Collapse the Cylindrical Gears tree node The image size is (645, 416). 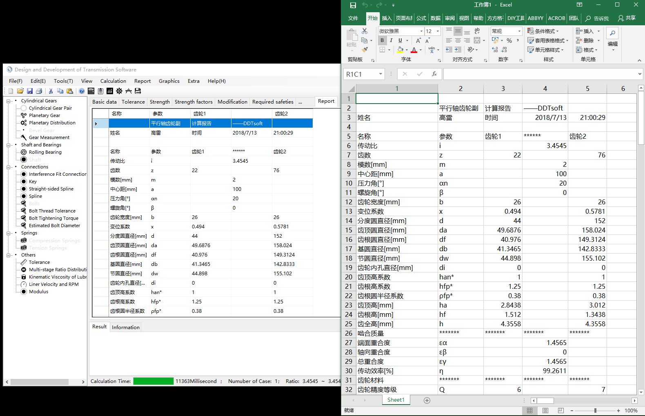pos(9,101)
